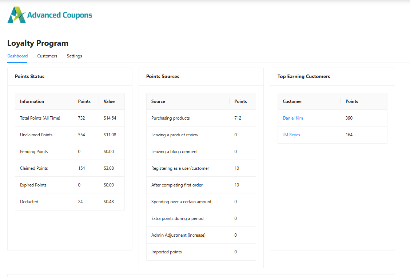Click the Top Earning Customers header
Viewport: 410px width, 277px height.
(x=304, y=76)
